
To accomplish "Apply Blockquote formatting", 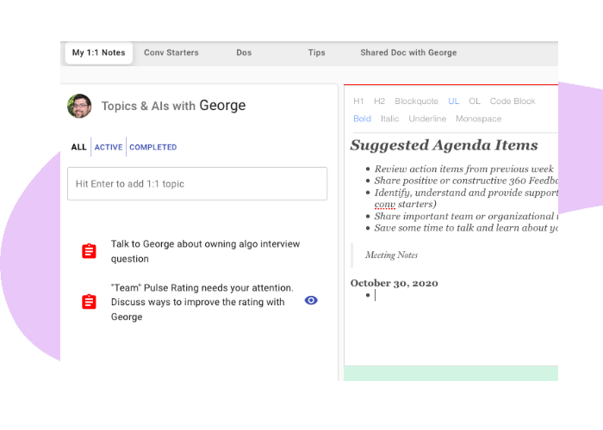I will pos(416,101).
